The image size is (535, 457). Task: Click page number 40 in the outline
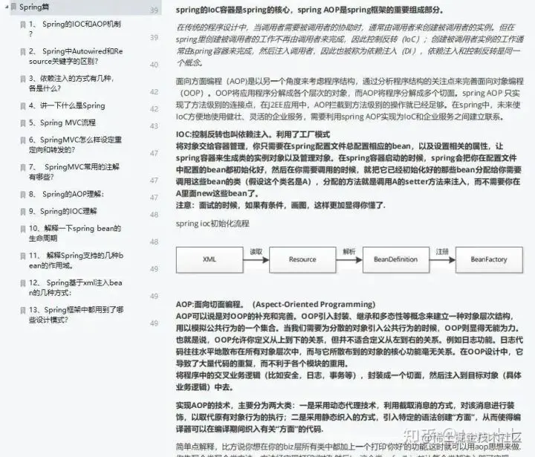[x=154, y=65]
